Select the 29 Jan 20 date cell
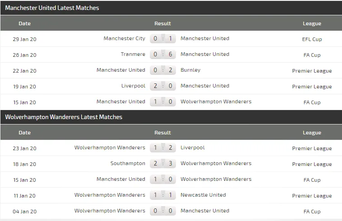The image size is (342, 221). (25, 39)
